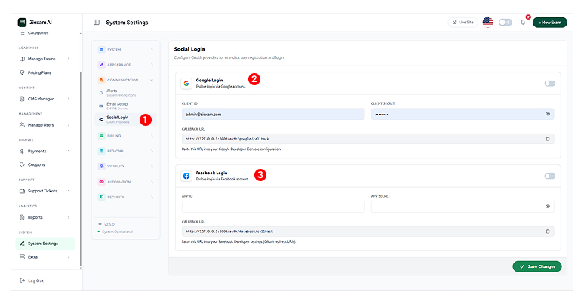The height and width of the screenshot is (304, 584).
Task: Enable the Facebook Login toggle
Action: 549,176
